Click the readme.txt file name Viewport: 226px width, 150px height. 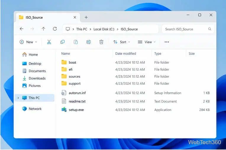(77, 101)
